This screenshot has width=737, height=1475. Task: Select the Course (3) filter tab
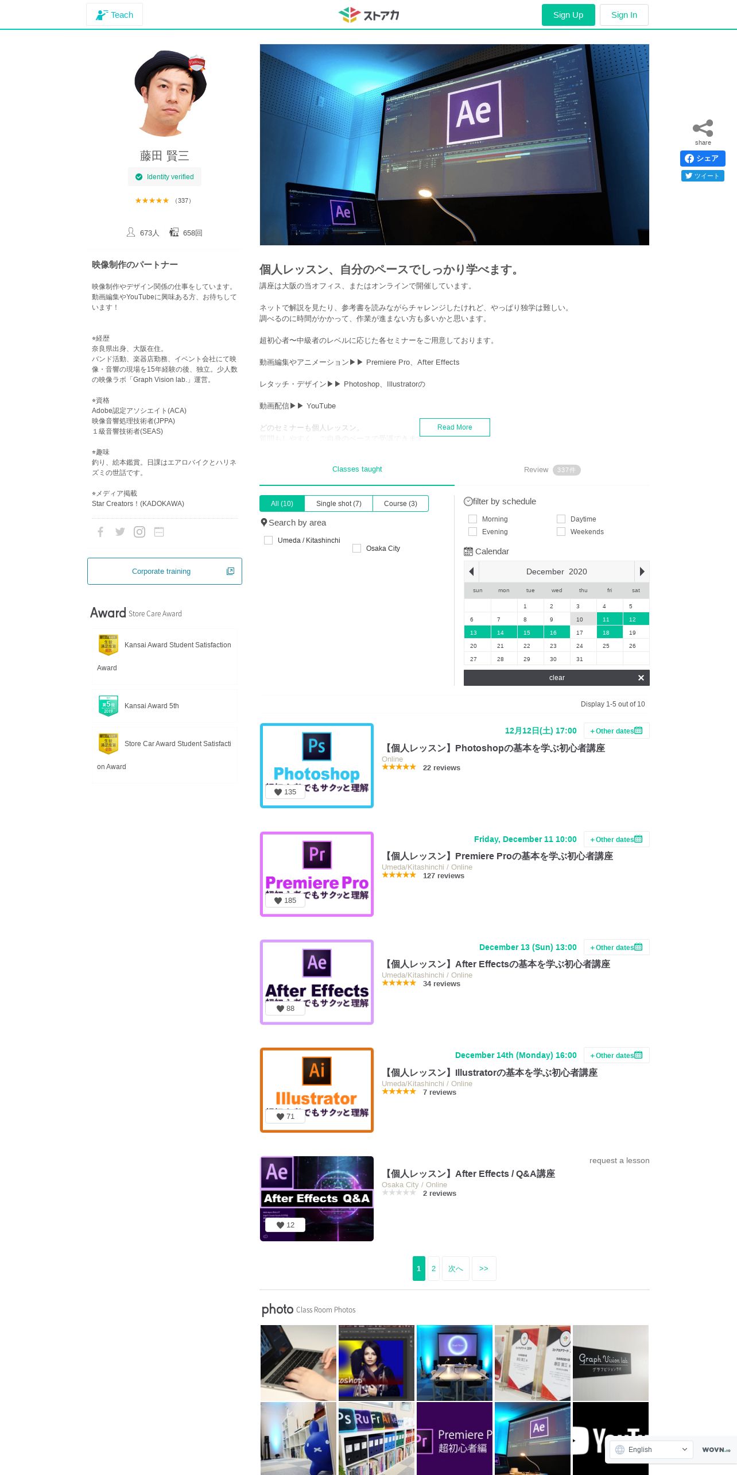401,504
